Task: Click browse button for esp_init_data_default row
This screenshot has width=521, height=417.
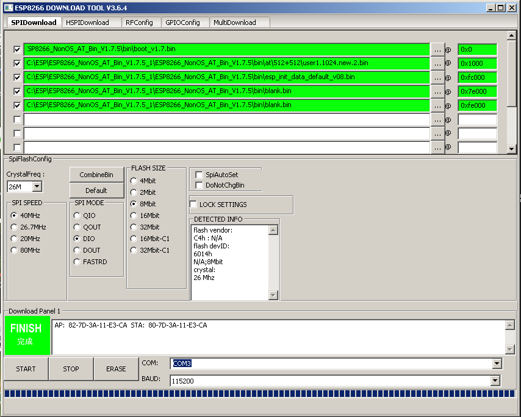Action: (437, 77)
